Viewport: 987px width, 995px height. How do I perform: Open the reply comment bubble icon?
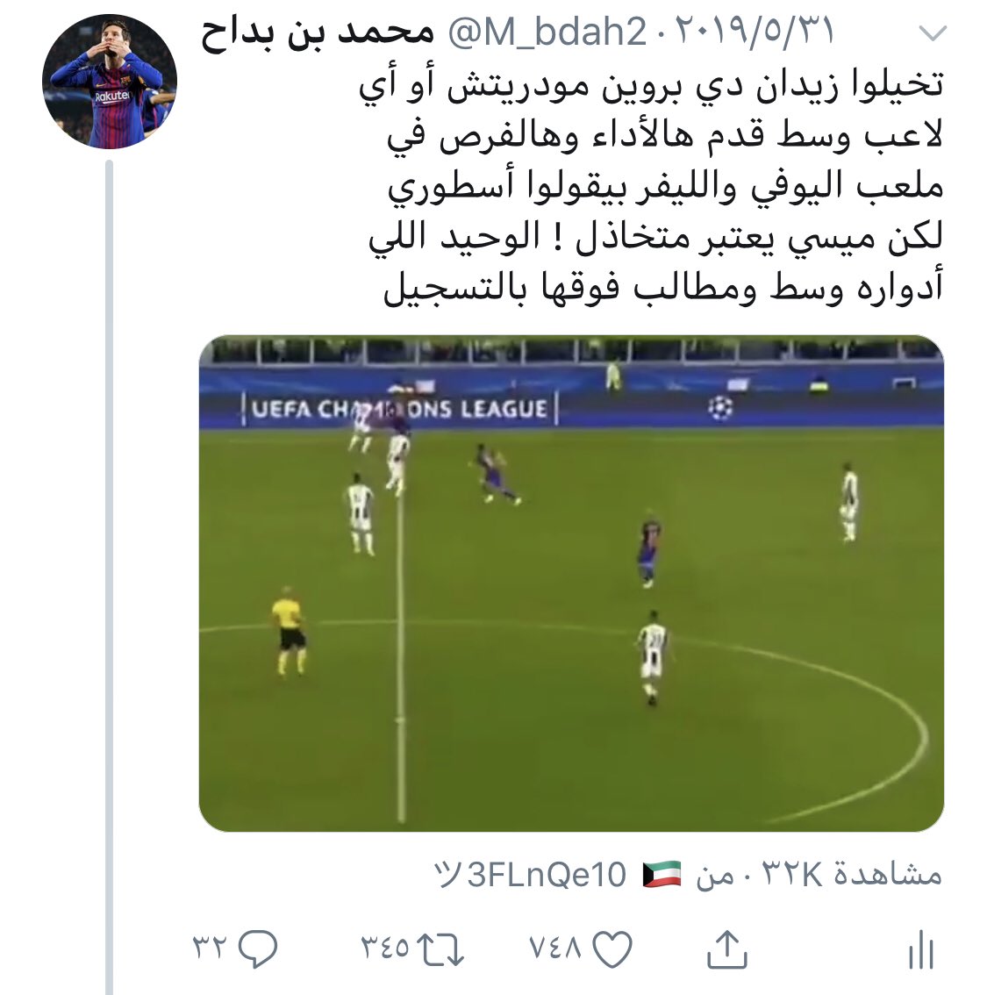pos(258,948)
